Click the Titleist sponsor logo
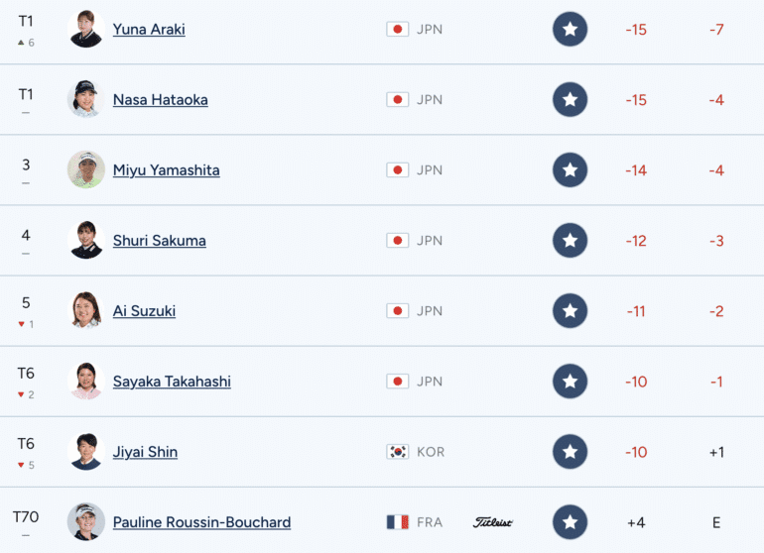 tap(493, 522)
